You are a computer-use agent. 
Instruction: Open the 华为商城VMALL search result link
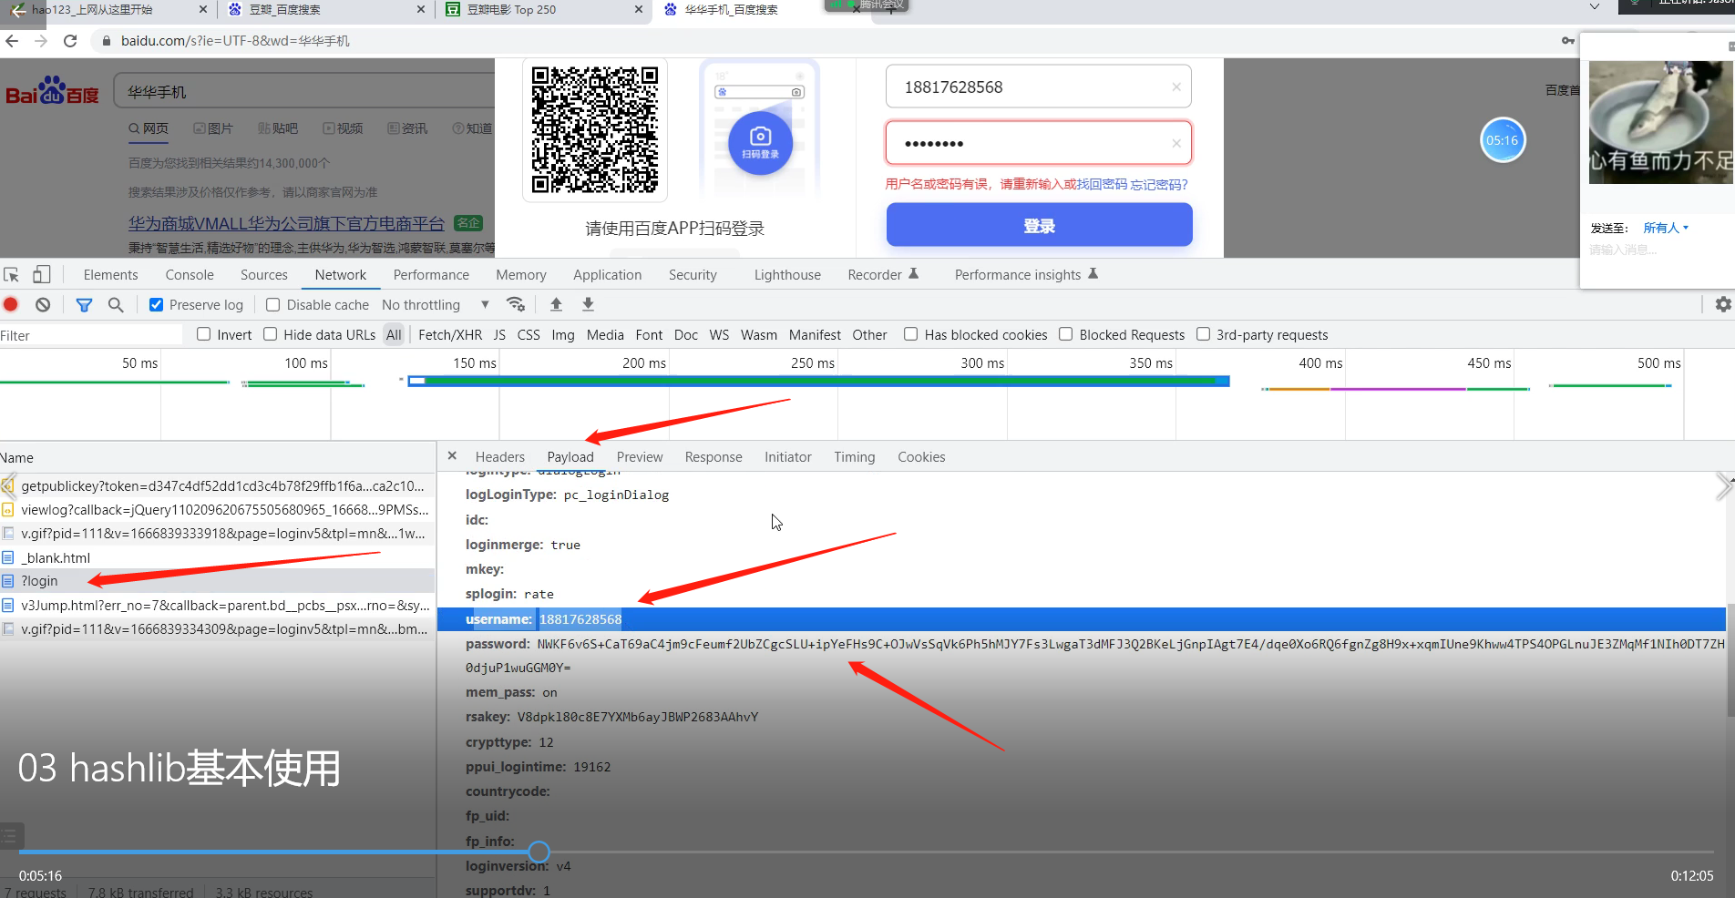286,223
